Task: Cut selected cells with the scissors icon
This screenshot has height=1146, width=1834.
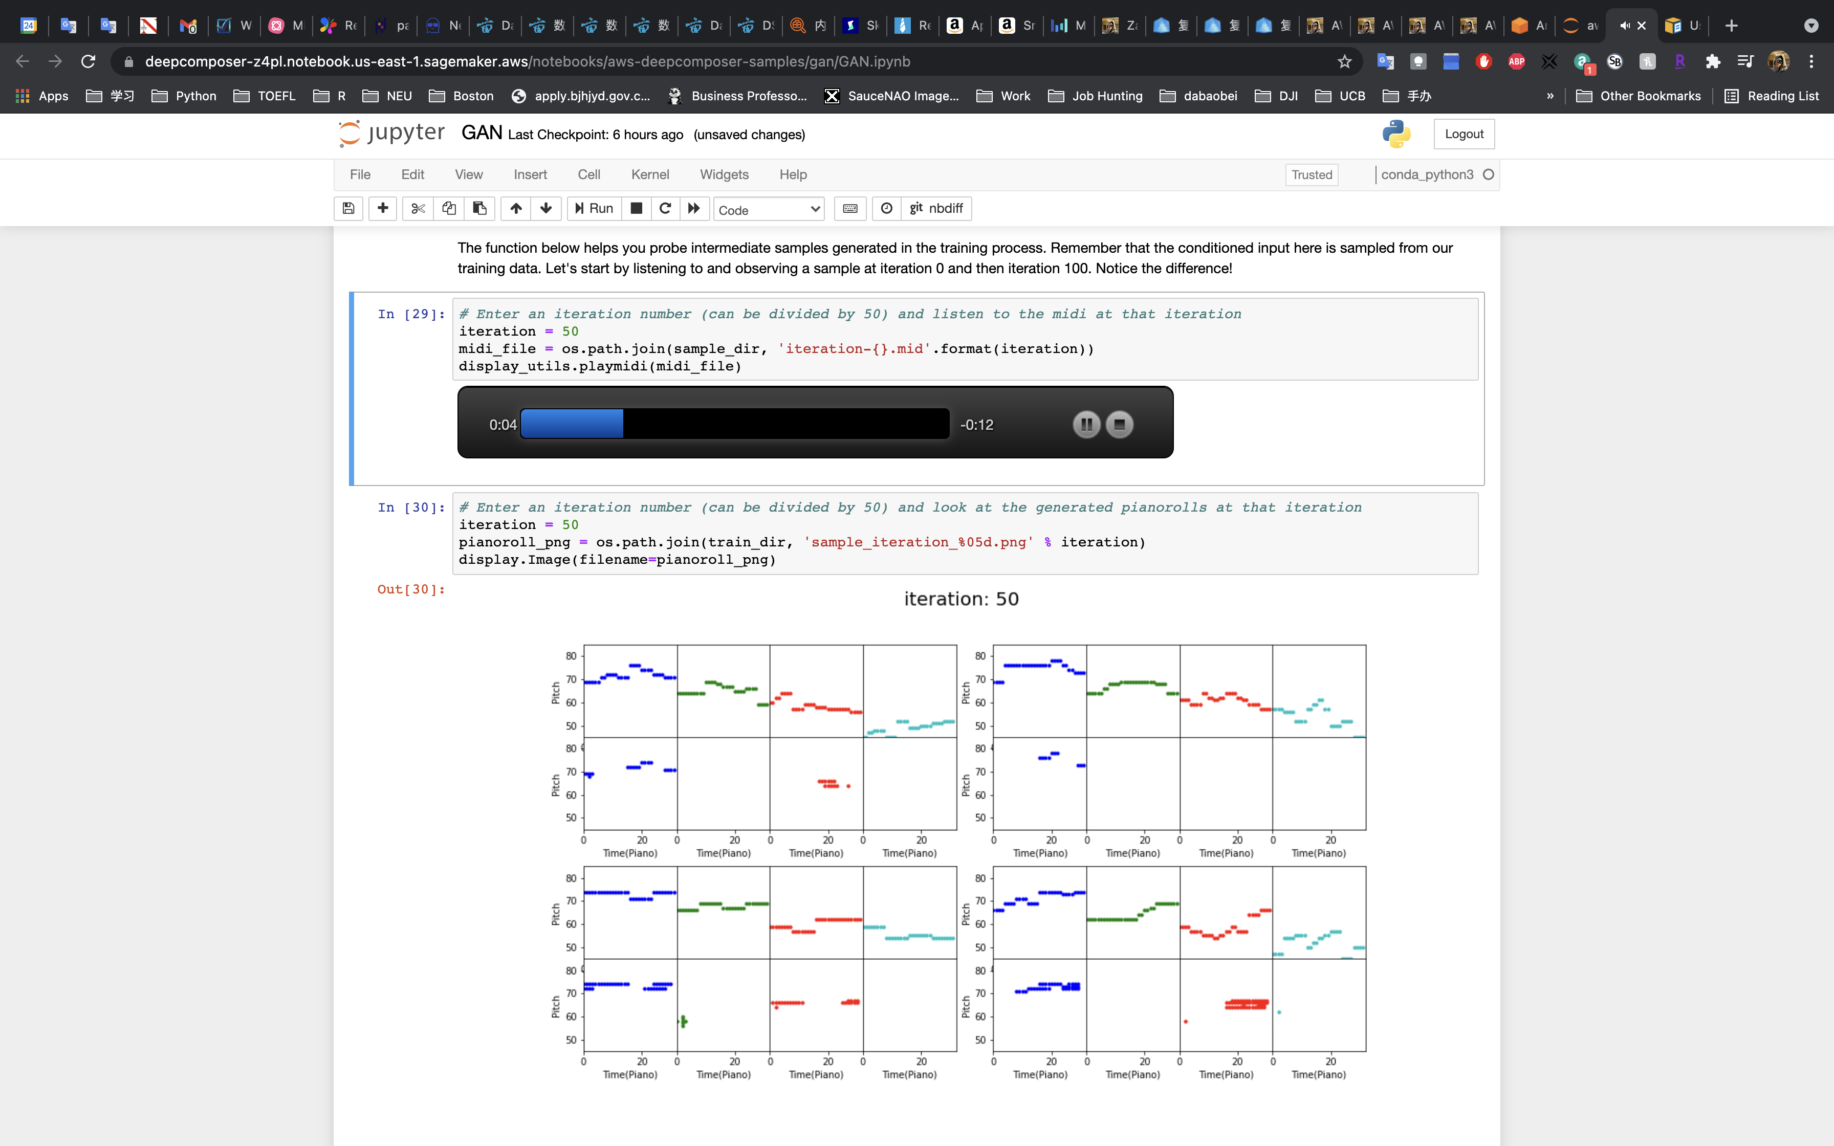Action: pyautogui.click(x=418, y=208)
